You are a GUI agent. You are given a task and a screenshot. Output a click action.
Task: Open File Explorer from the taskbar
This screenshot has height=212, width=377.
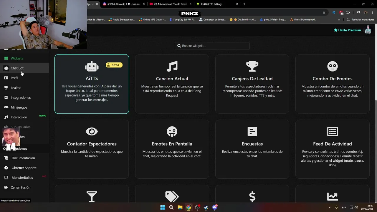(180, 207)
